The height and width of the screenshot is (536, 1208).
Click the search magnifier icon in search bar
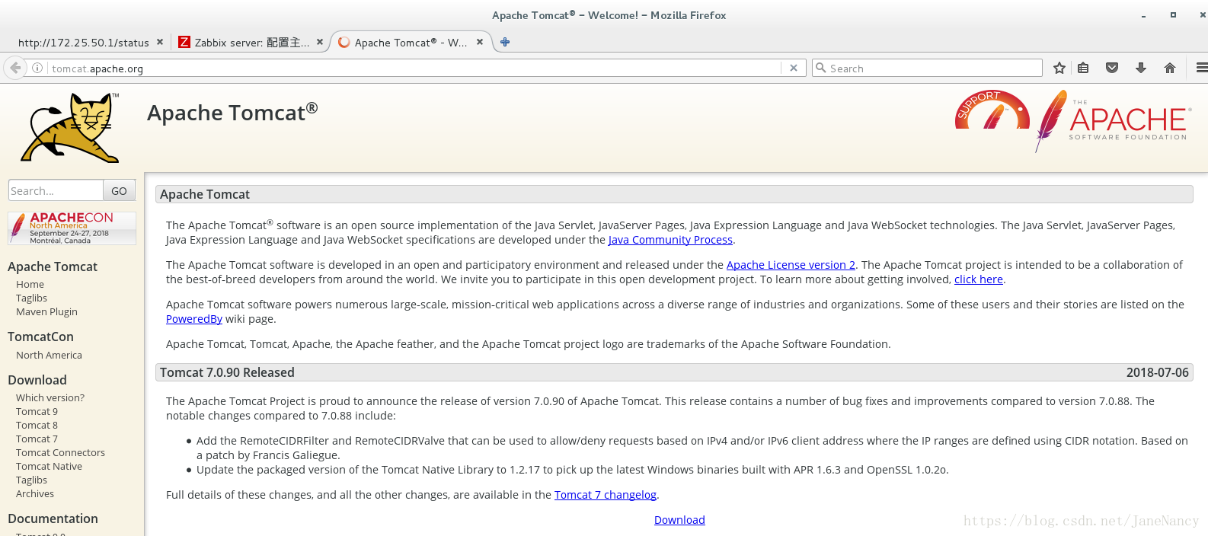[821, 68]
